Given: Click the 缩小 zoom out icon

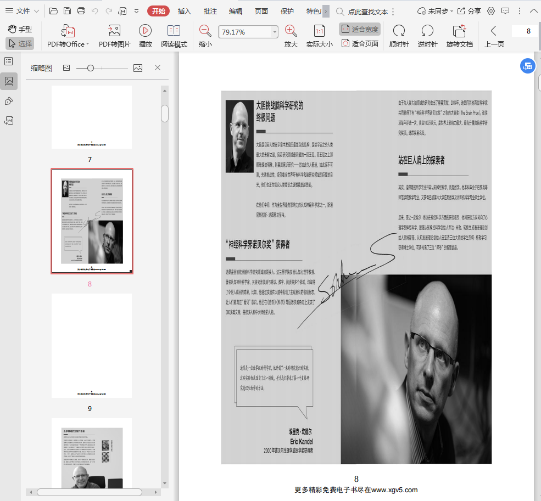Looking at the screenshot, I should tap(205, 31).
